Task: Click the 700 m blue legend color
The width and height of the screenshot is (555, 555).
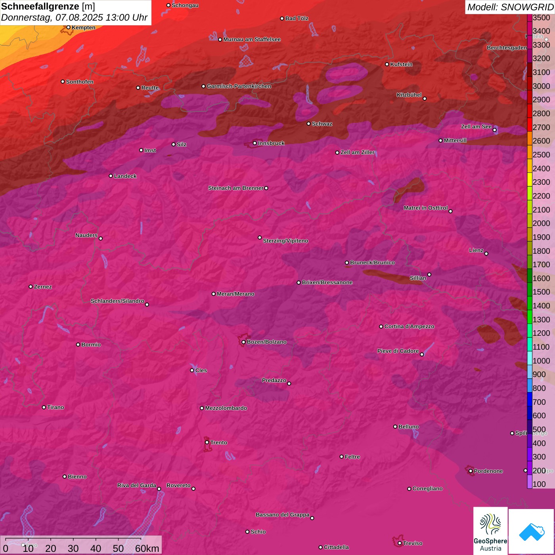Action: (x=530, y=399)
